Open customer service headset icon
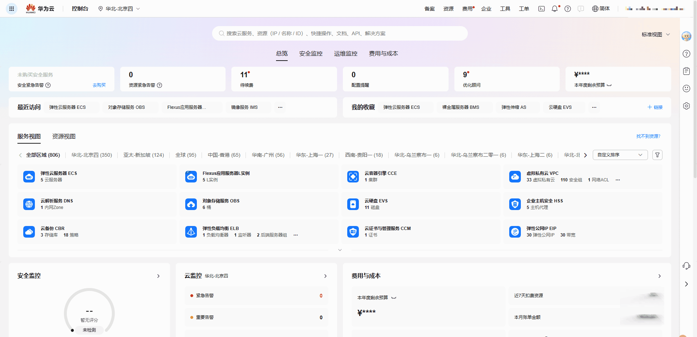The height and width of the screenshot is (337, 697). pos(686,266)
